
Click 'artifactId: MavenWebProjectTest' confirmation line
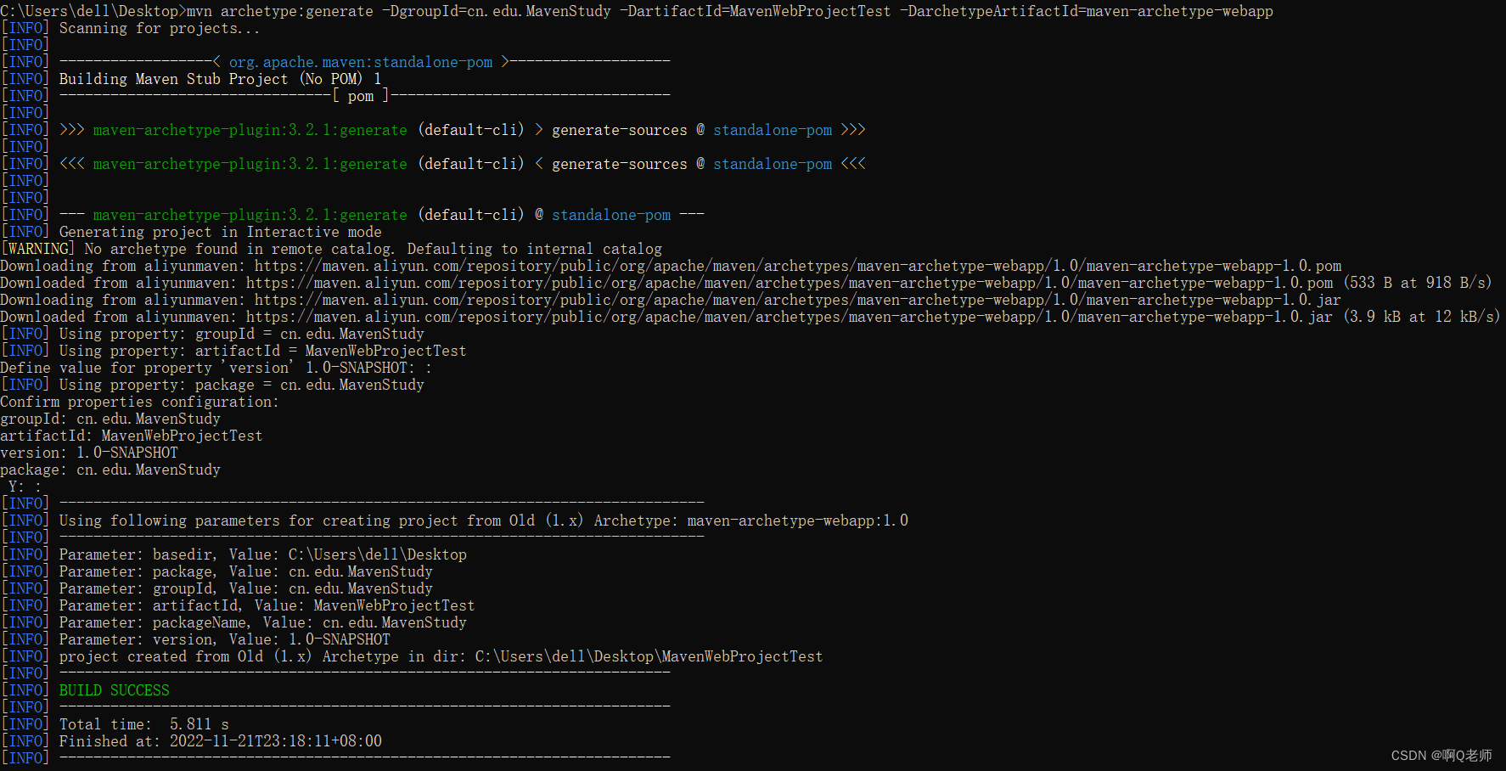tap(132, 436)
